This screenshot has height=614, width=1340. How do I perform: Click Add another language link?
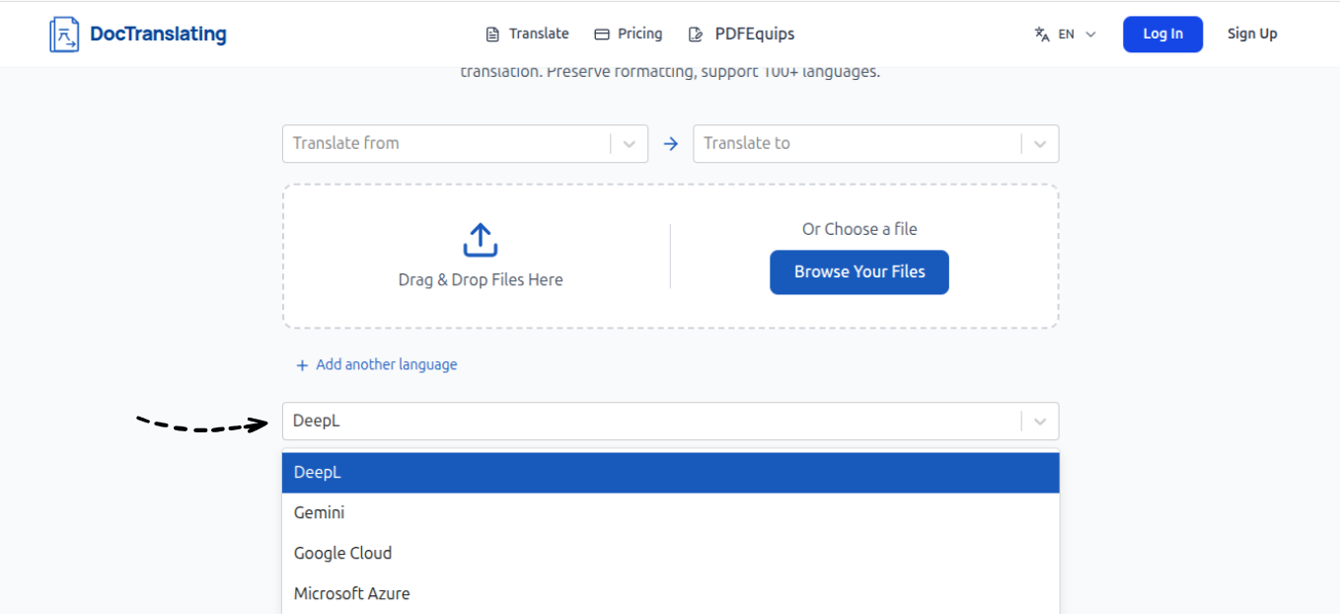pyautogui.click(x=377, y=365)
